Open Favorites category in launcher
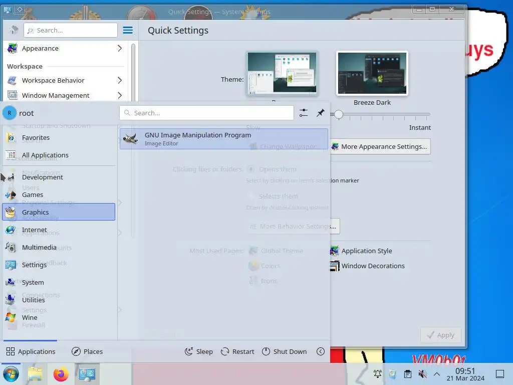Screen dimensions: 513x385 tap(59, 137)
